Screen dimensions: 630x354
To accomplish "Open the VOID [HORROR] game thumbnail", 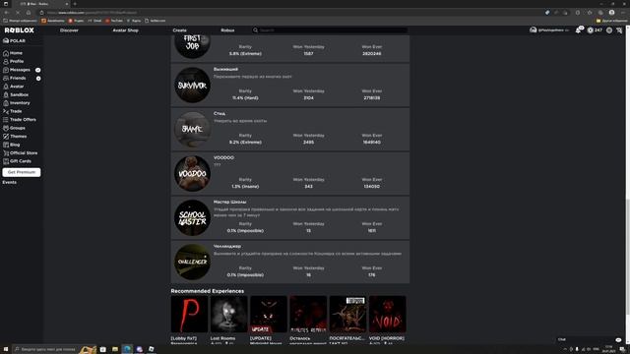I will point(387,314).
